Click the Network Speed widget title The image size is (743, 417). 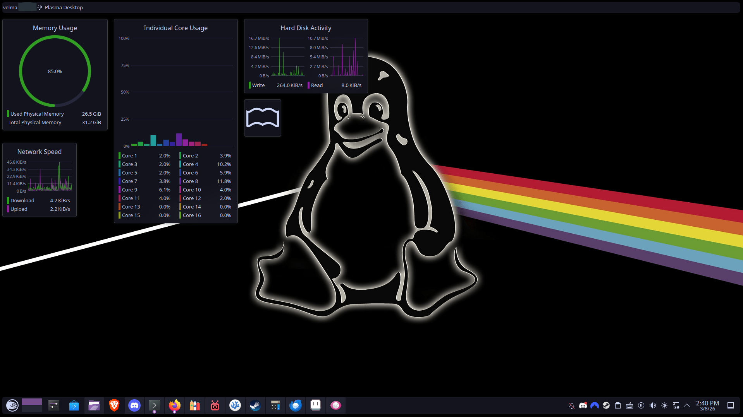tap(40, 152)
